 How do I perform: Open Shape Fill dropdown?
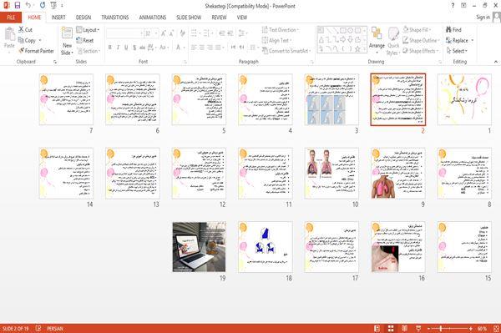click(x=417, y=30)
